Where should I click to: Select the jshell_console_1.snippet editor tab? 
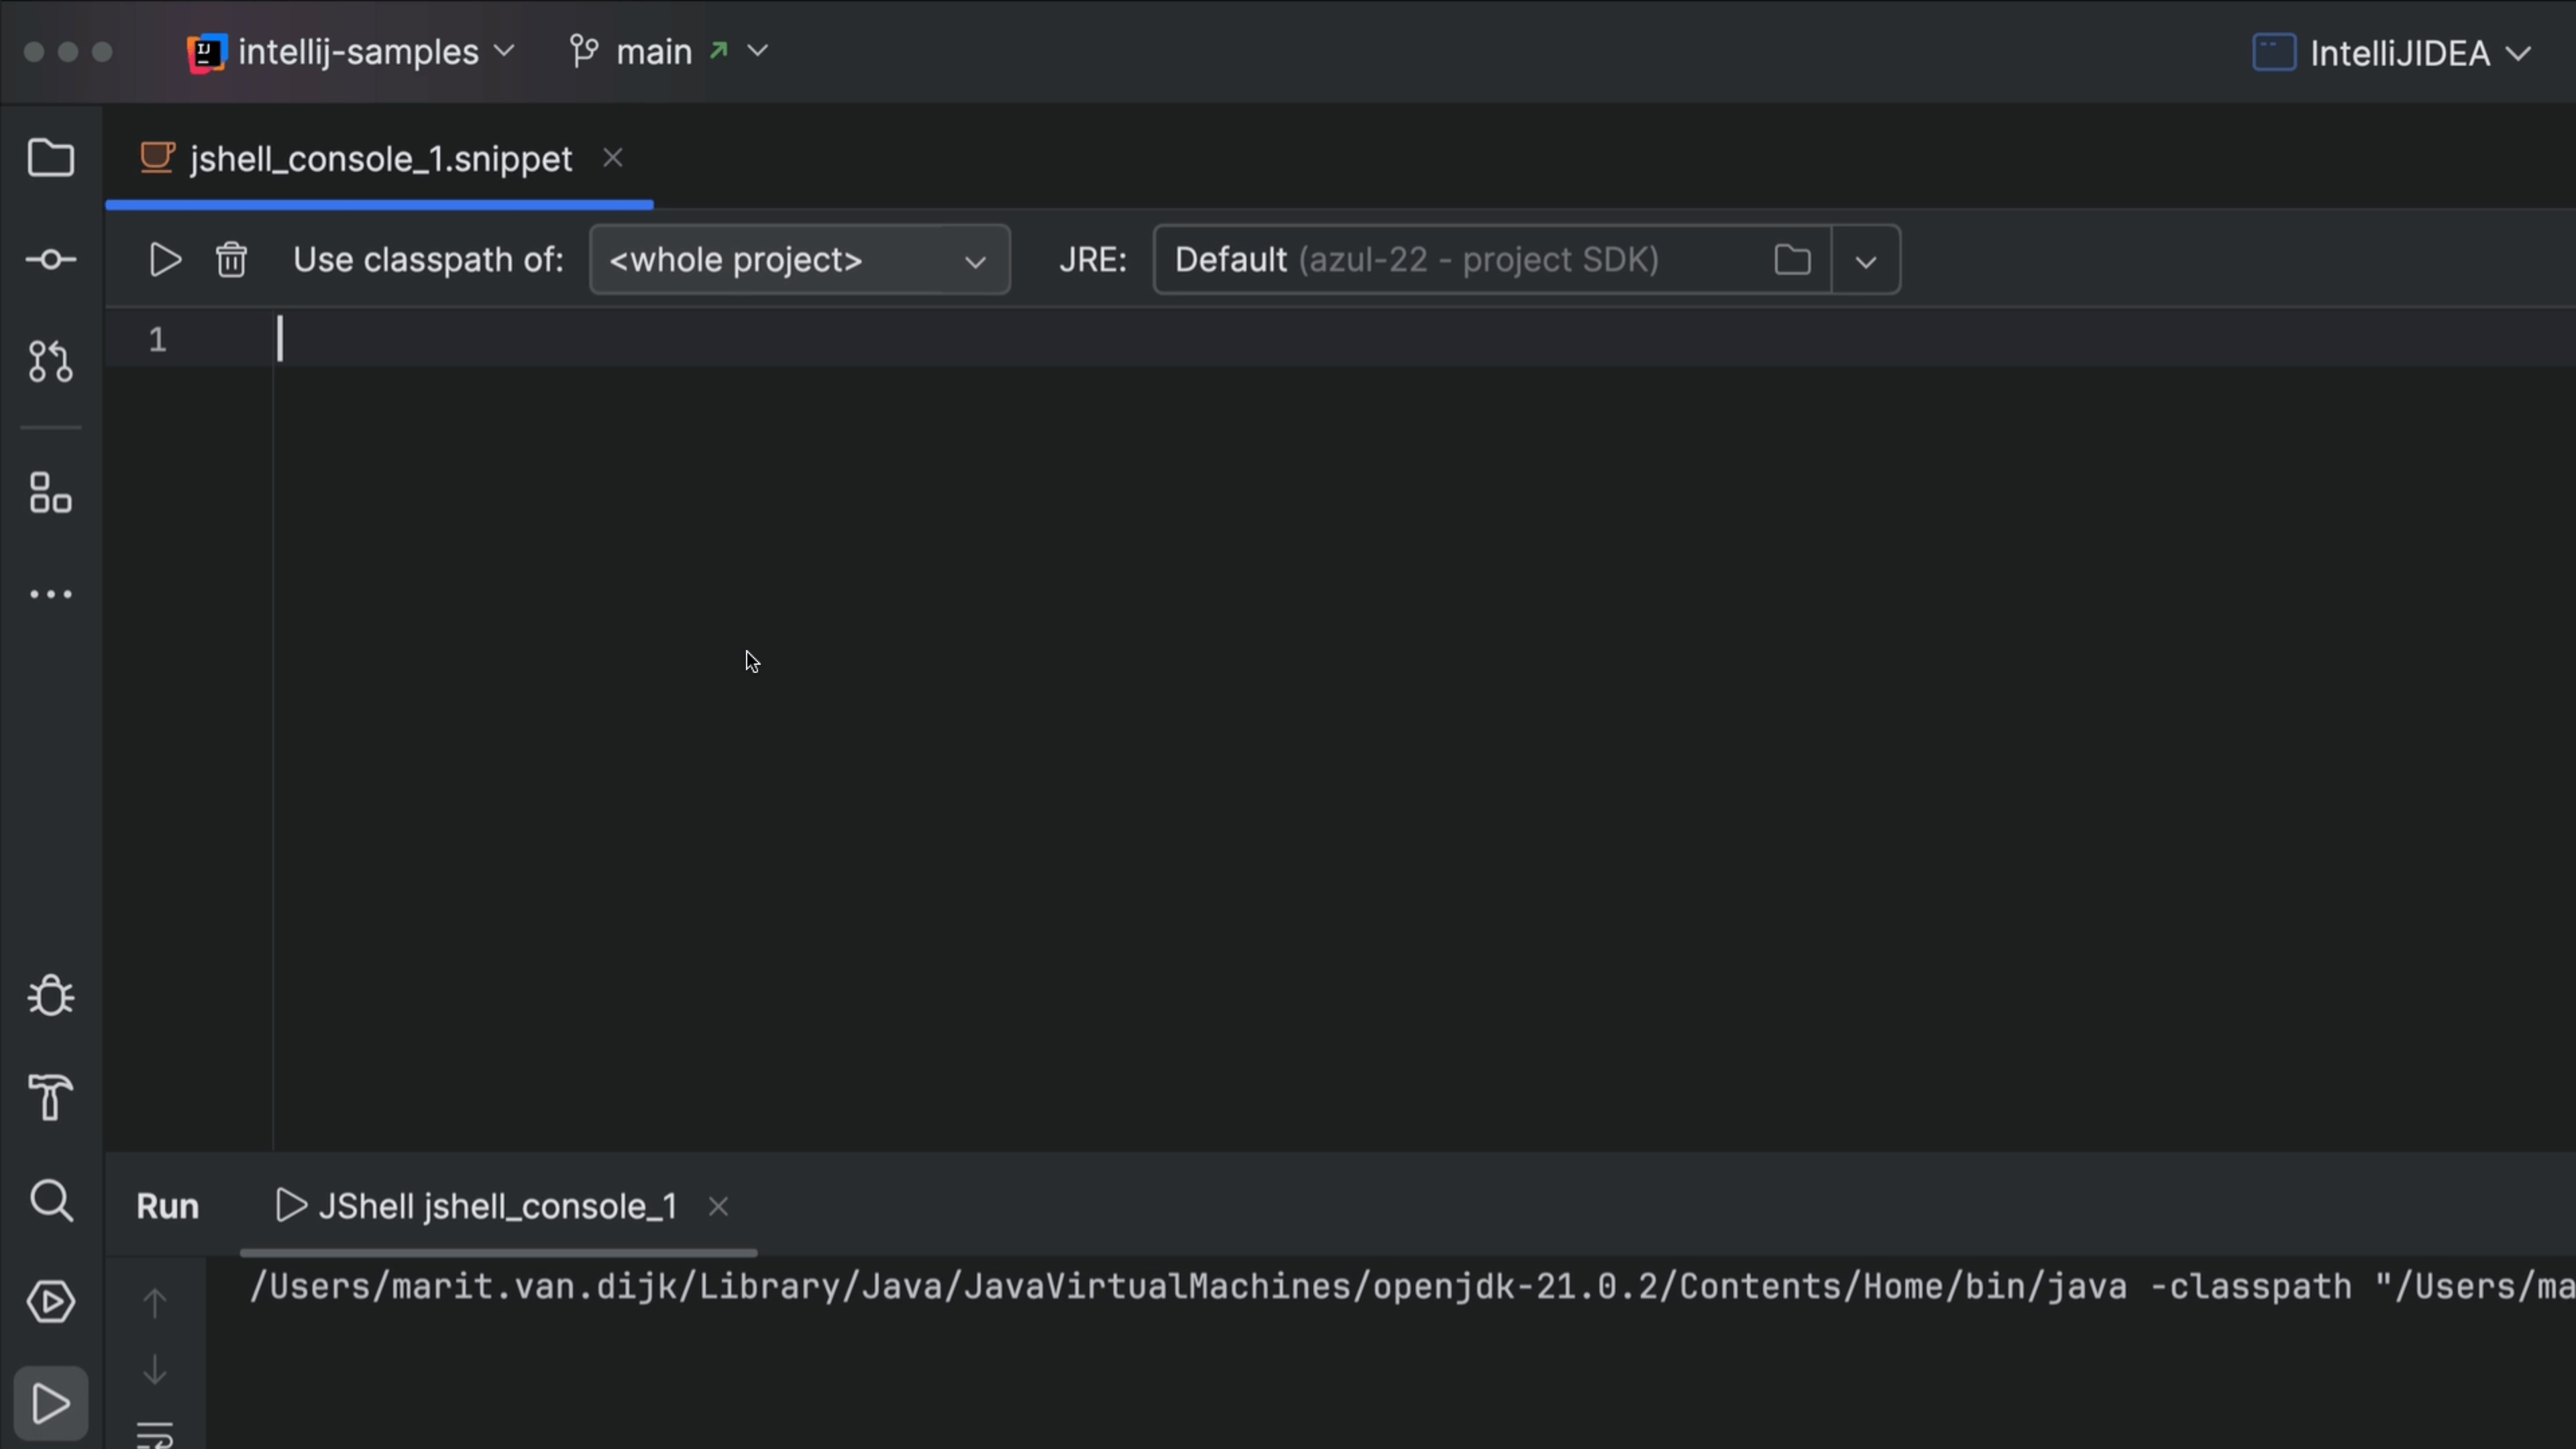coord(380,159)
